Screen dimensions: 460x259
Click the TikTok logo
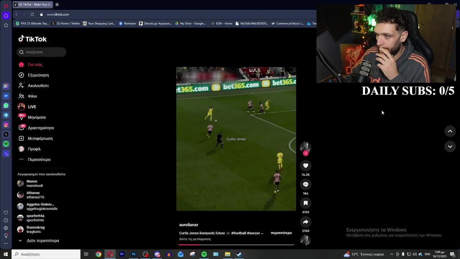[32, 39]
